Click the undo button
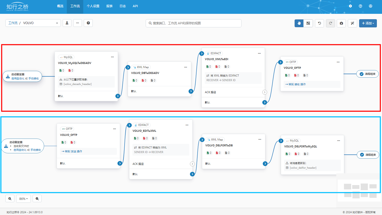 click(320, 23)
